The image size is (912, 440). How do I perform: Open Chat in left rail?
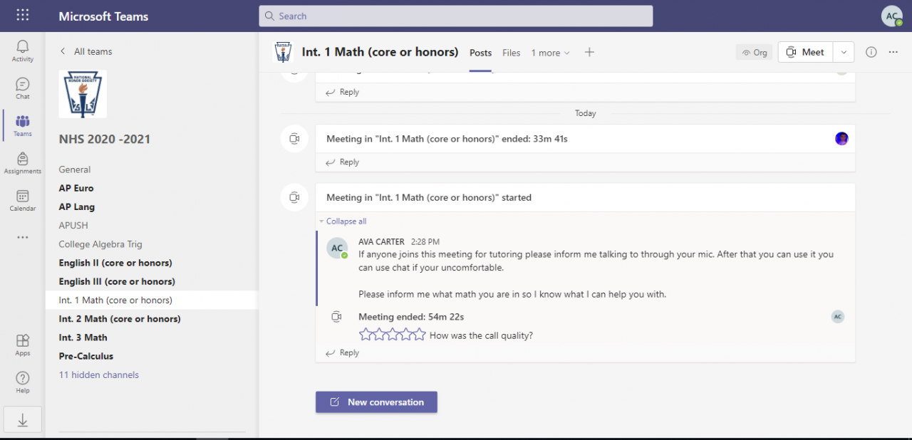point(23,89)
